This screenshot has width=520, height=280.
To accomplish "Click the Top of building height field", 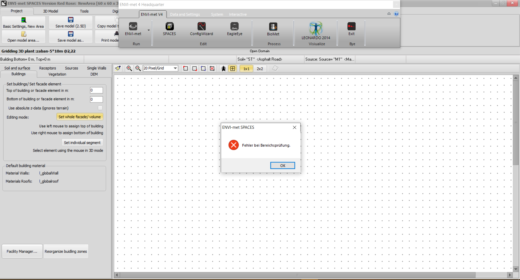I will [96, 90].
